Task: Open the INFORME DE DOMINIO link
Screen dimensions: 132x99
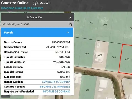Action: coord(56,92)
